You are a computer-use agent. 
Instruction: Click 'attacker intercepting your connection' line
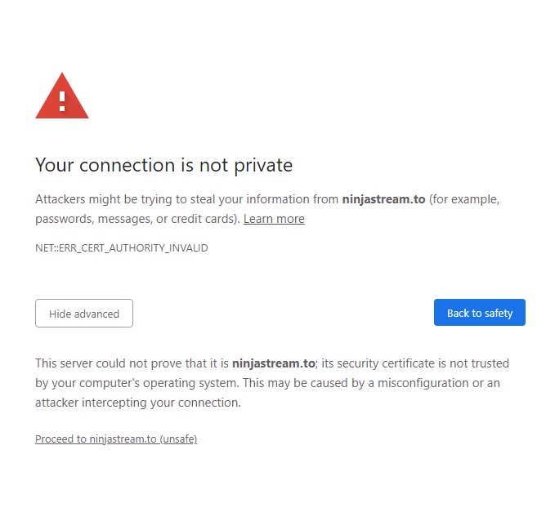[x=137, y=403]
